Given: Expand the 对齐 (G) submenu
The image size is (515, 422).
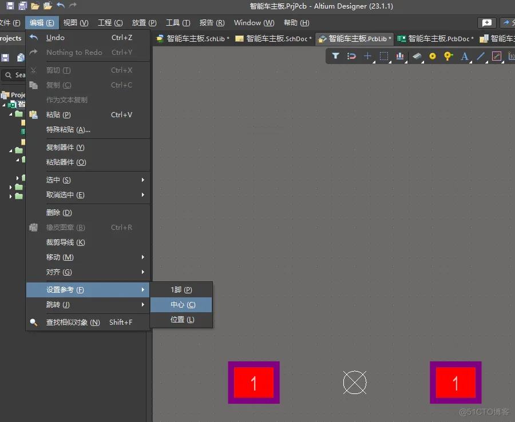Looking at the screenshot, I should (x=88, y=272).
